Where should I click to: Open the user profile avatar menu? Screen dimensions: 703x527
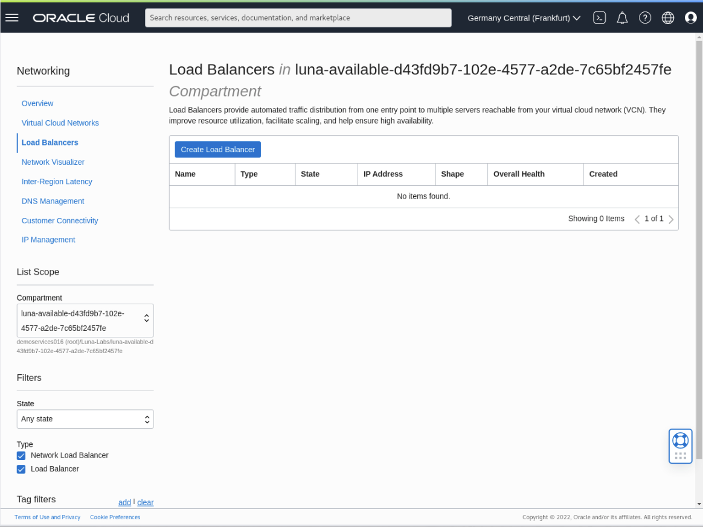coord(690,18)
